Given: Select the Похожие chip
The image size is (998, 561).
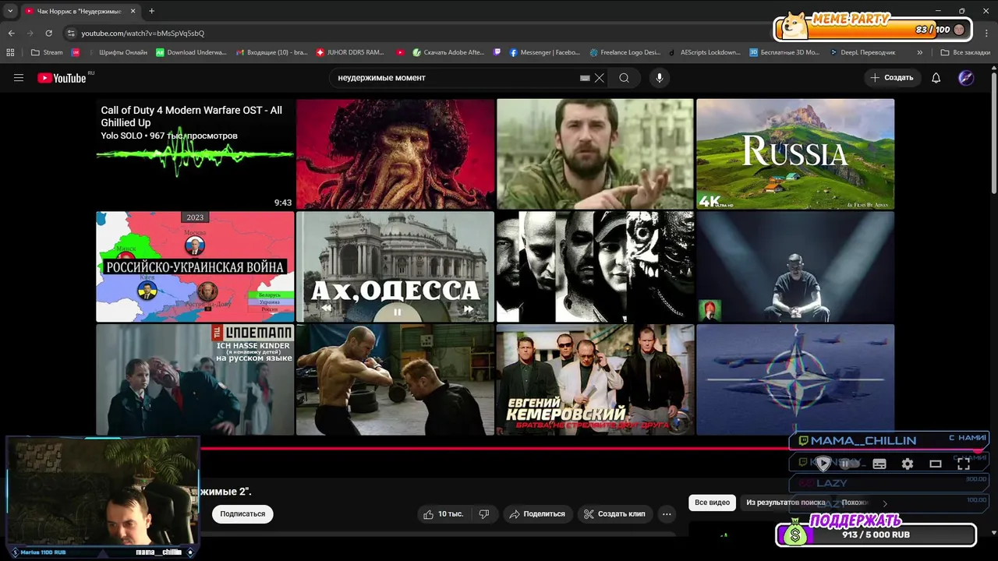Looking at the screenshot, I should (x=855, y=503).
